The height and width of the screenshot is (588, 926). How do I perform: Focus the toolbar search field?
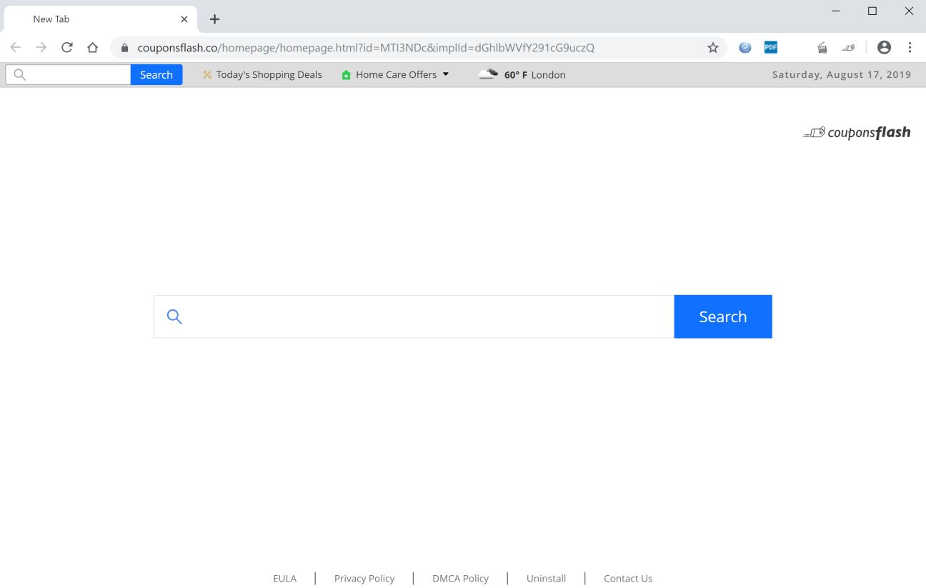click(68, 74)
